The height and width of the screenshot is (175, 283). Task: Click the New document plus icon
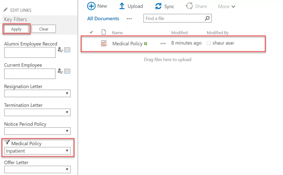tap(91, 6)
